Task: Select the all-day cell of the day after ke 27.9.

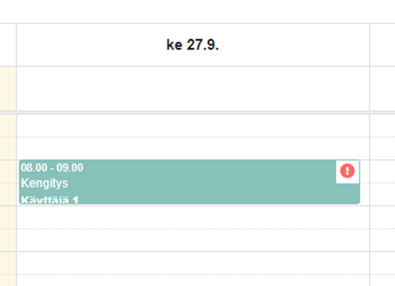Action: [x=382, y=89]
